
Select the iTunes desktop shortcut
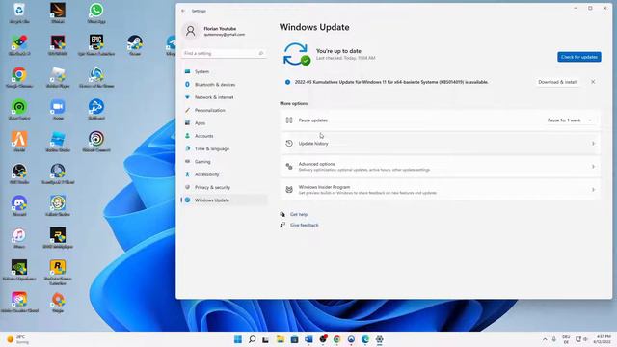point(19,238)
